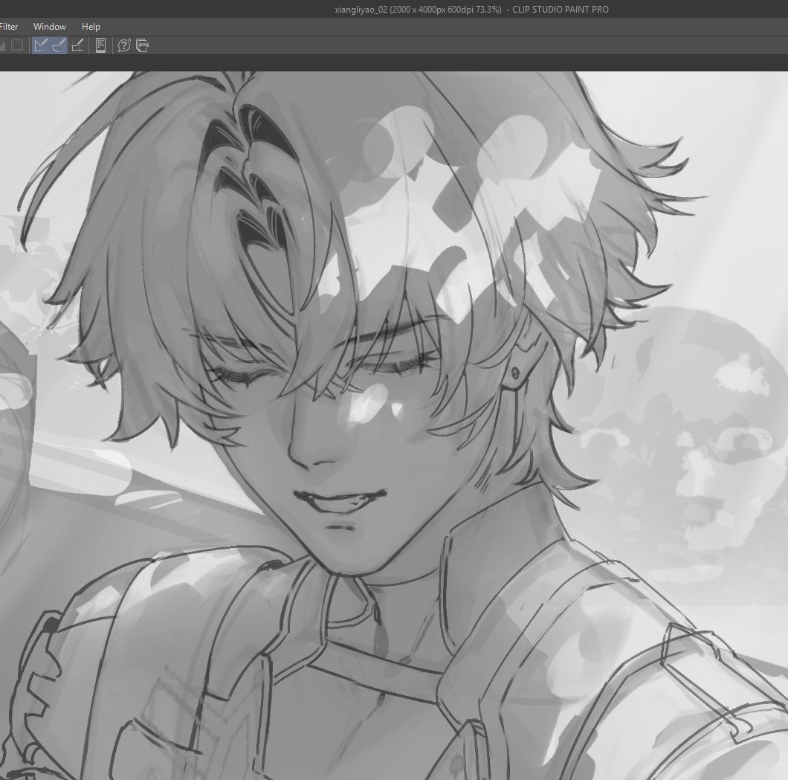
Task: Open the smartphone connection icon
Action: coord(100,46)
